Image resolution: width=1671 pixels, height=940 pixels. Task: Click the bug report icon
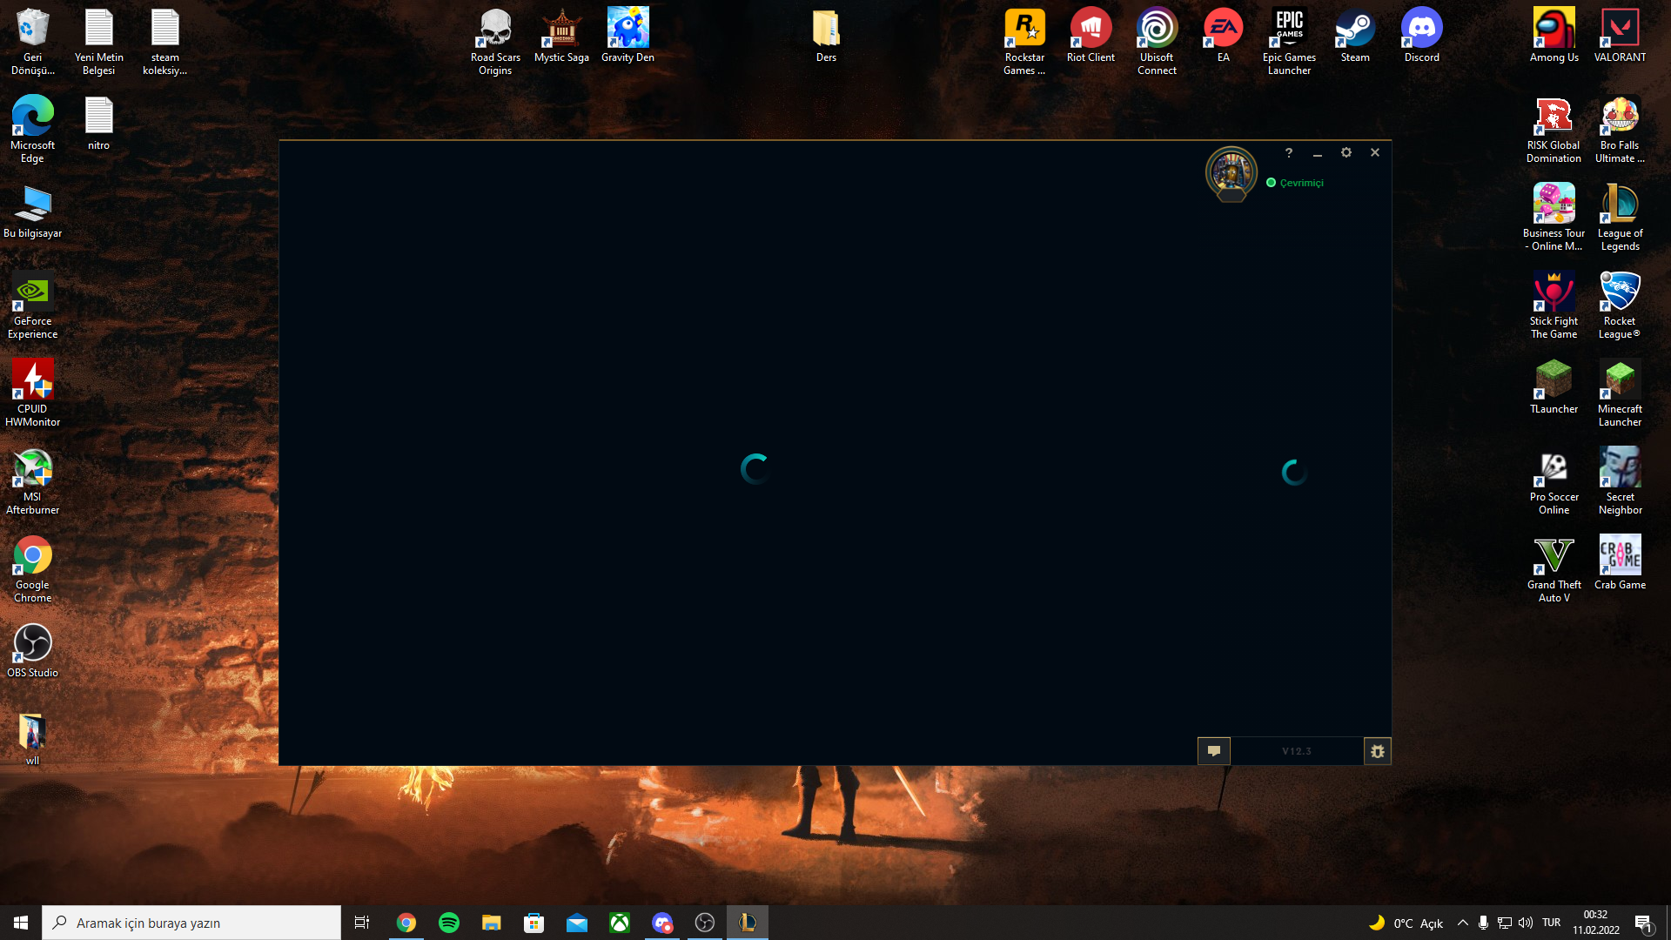click(1378, 751)
